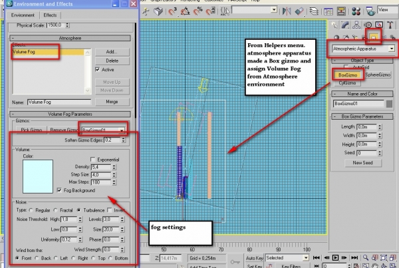Open the Schematic View icon
Viewport: 399px width, 268px height.
coord(341,11)
